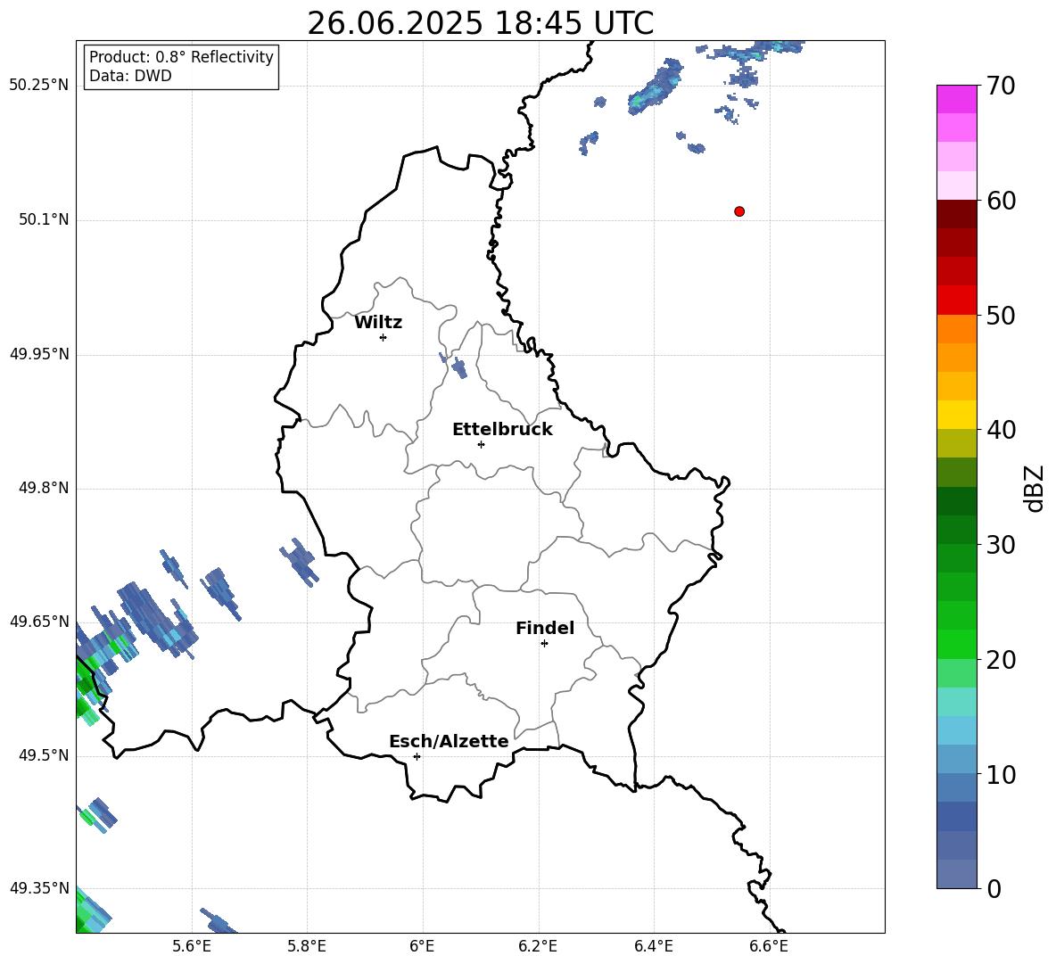Screen dimensions: 1056x964
Task: Click the Esch/Alzette cross marker
Action: pos(417,756)
